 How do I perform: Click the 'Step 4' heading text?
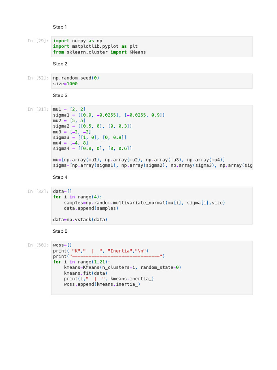60,177
